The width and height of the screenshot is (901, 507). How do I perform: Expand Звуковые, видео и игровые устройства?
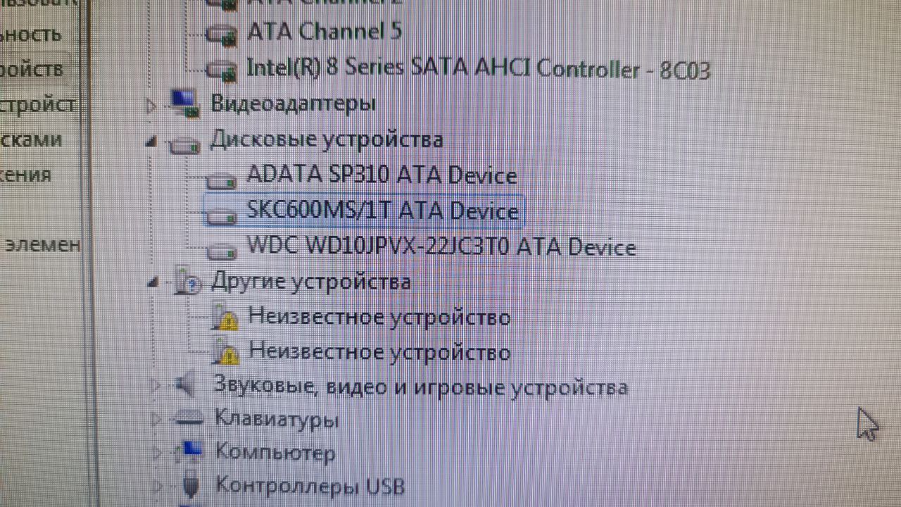point(156,385)
